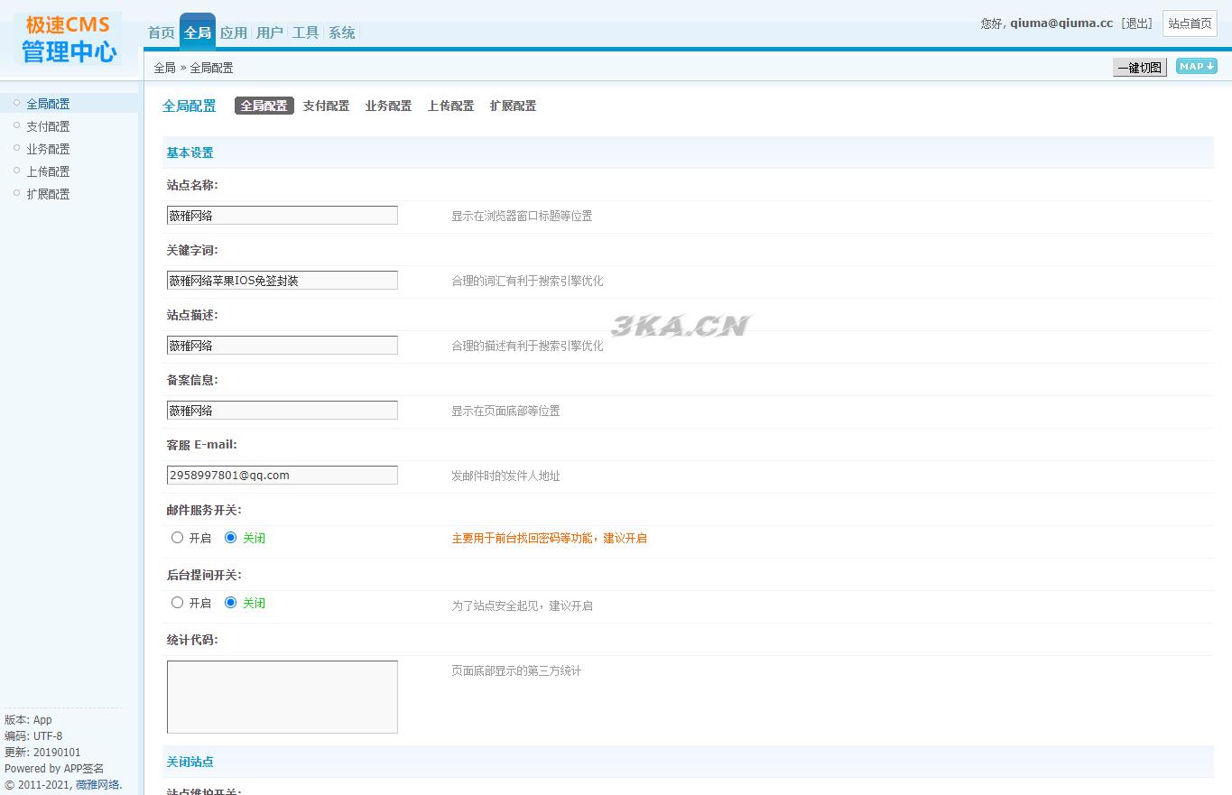Log out via 退出 link

point(1136,23)
